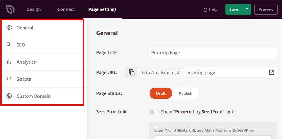Click the Page Title input field

click(213, 52)
